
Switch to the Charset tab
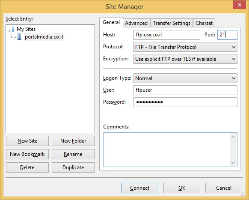tap(204, 23)
